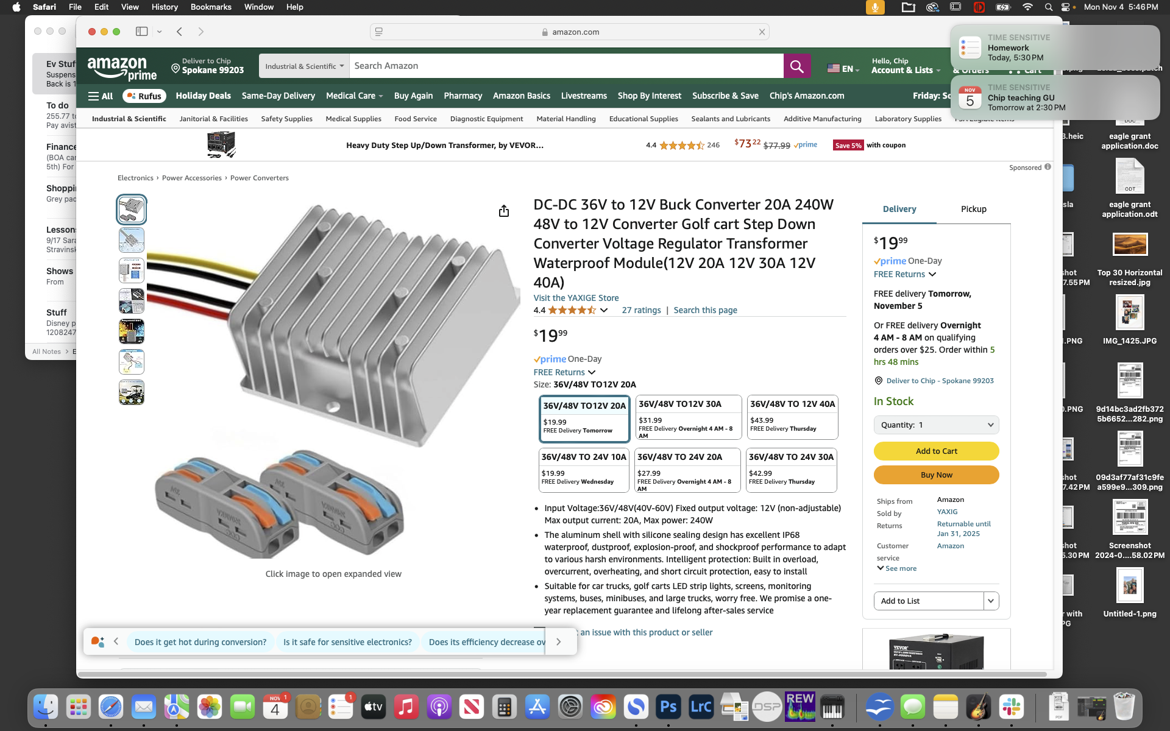The height and width of the screenshot is (731, 1170).
Task: Expand the Industrial & Scientific search category dropdown
Action: [304, 66]
